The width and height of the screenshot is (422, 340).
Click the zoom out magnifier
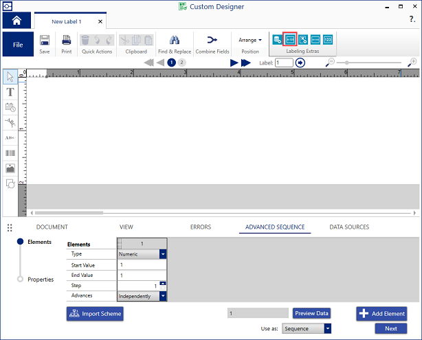click(330, 63)
